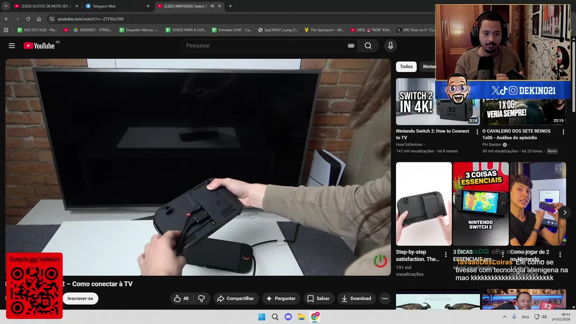Open The Spaceport bookmark
The image size is (576, 324).
click(x=324, y=30)
